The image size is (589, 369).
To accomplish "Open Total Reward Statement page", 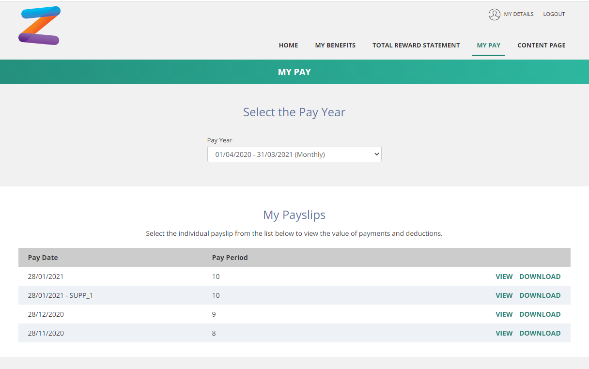I will [x=416, y=45].
